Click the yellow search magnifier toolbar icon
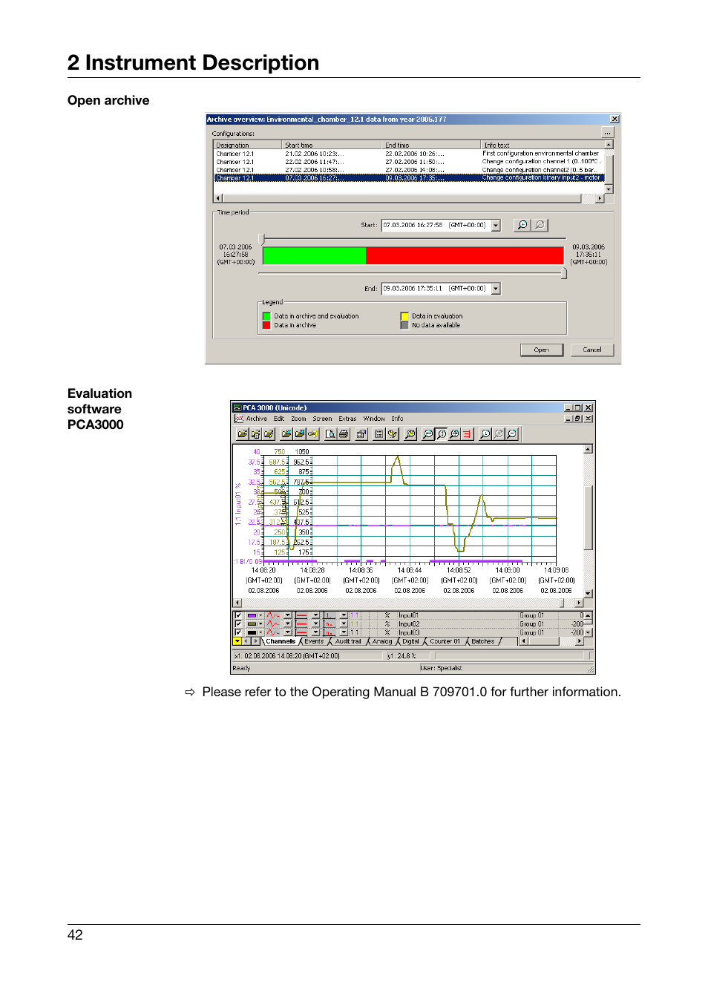Image resolution: width=708 pixels, height=1002 pixels. tap(410, 434)
